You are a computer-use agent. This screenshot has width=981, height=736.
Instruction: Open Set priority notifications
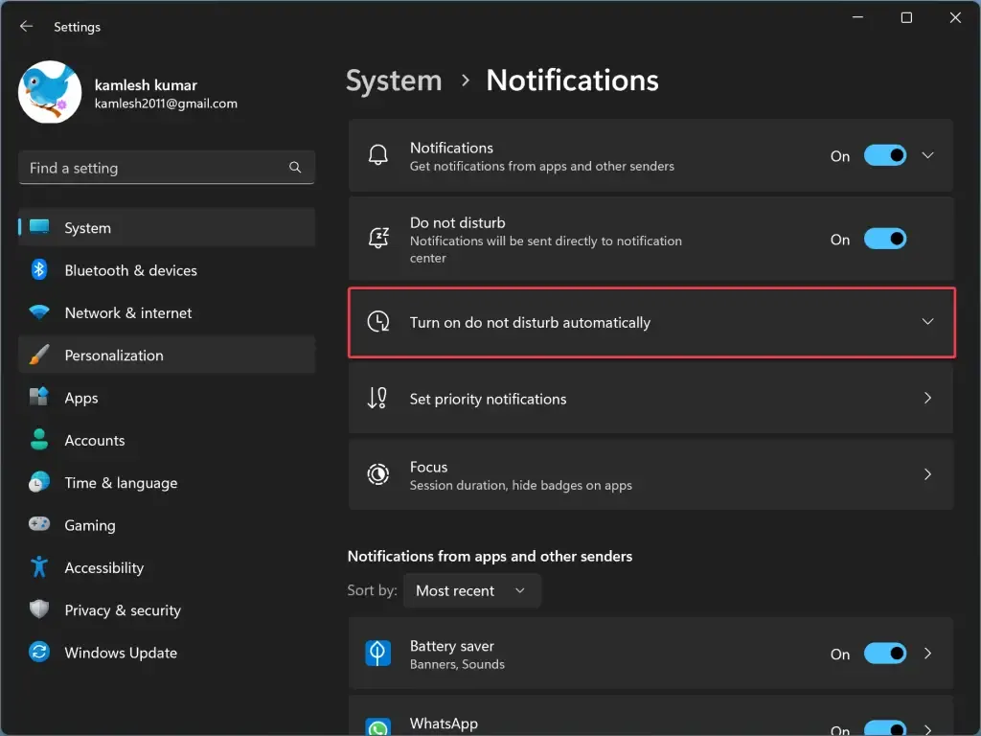[x=651, y=399]
